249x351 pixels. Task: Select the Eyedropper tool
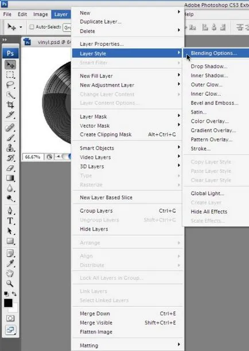(10, 263)
